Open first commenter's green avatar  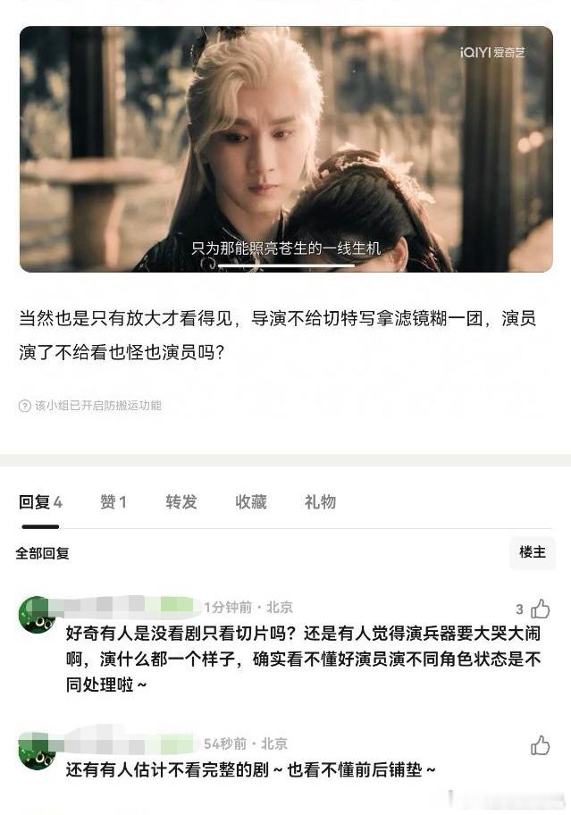36,614
